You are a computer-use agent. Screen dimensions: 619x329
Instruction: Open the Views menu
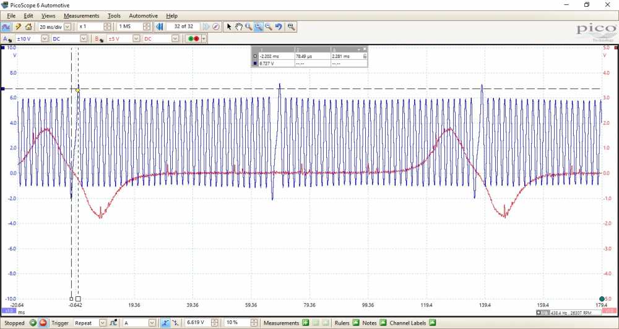pos(48,16)
